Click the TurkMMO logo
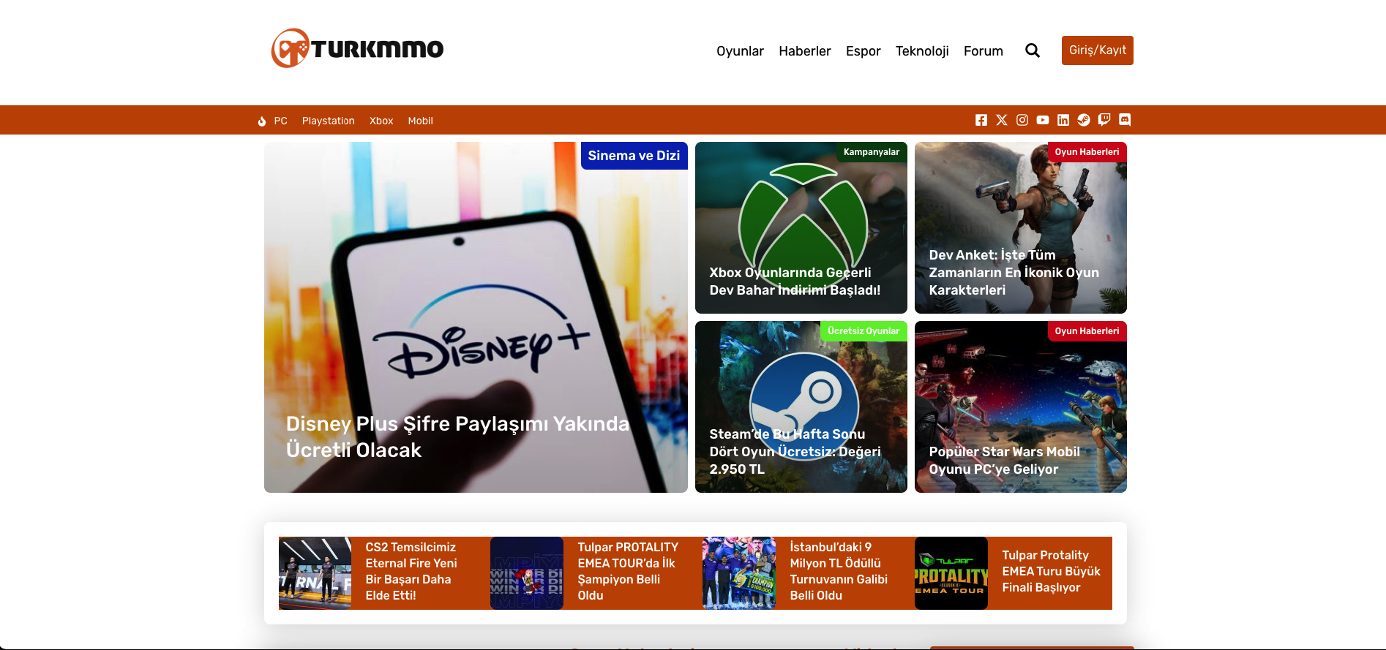This screenshot has width=1386, height=650. click(357, 48)
